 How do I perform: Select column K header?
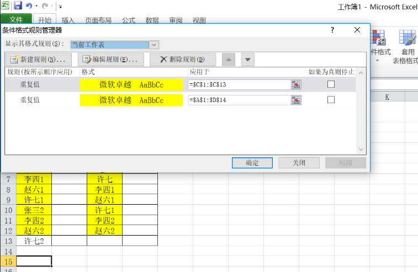coord(387,97)
